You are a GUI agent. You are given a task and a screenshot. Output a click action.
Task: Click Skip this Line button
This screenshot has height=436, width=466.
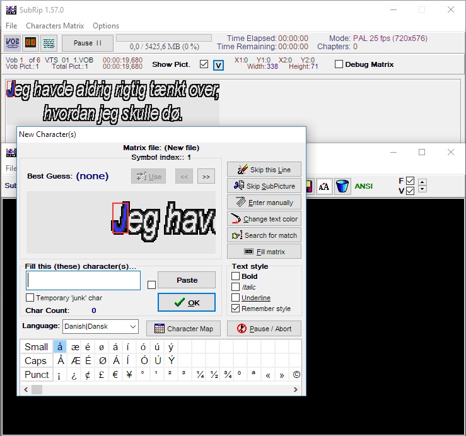(264, 170)
